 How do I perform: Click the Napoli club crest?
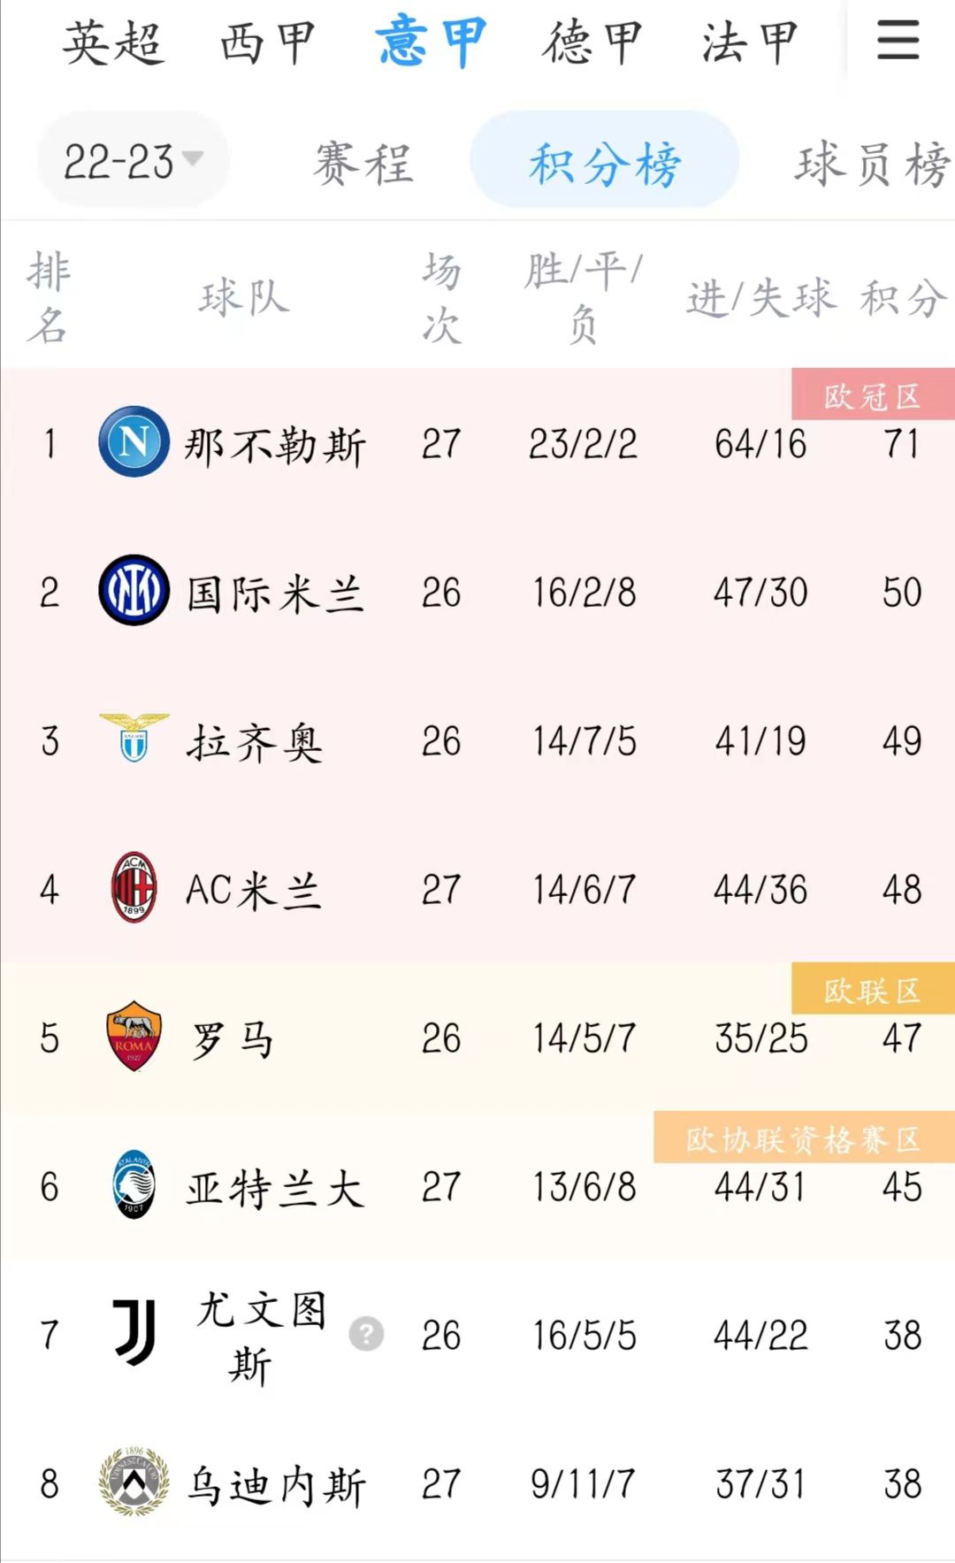point(134,441)
